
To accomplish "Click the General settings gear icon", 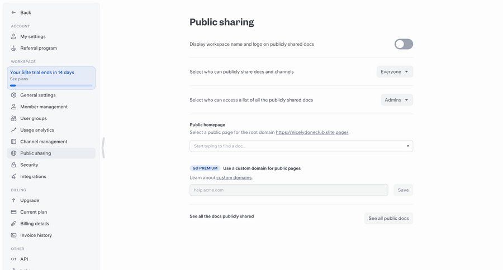I will (x=14, y=95).
